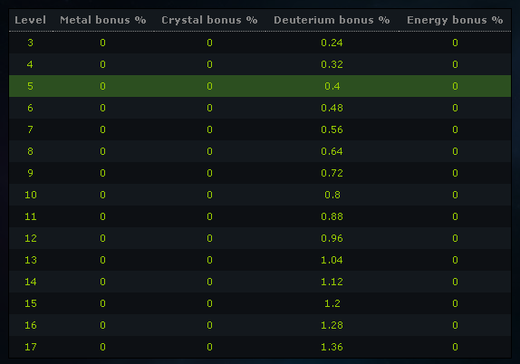520x364 pixels.
Task: Click the 0.24 deuterium bonus value
Action: pyautogui.click(x=332, y=43)
